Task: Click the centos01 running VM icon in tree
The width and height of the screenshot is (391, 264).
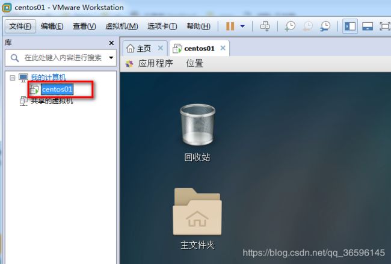Action: tap(34, 89)
